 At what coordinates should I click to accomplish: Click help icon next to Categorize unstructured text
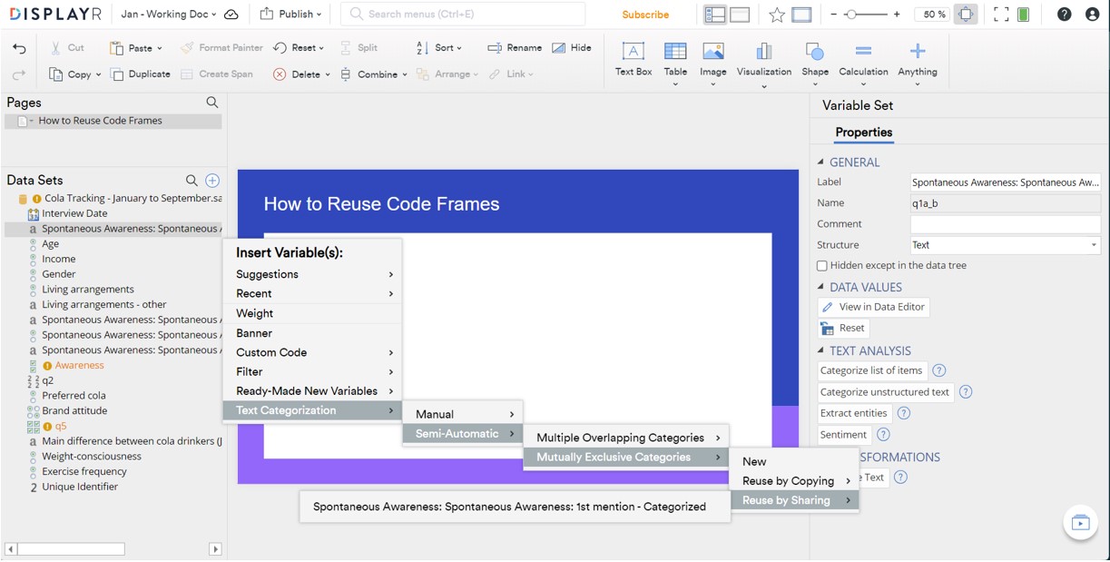pyautogui.click(x=966, y=392)
